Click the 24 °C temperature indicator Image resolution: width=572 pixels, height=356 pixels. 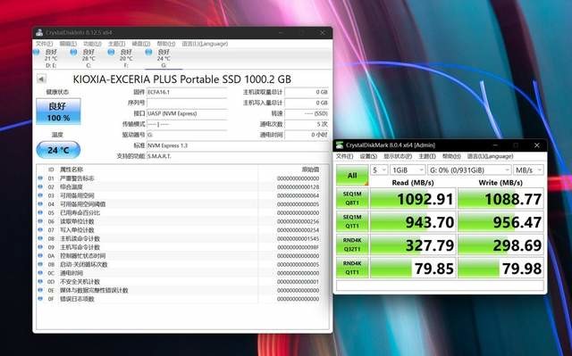point(58,150)
